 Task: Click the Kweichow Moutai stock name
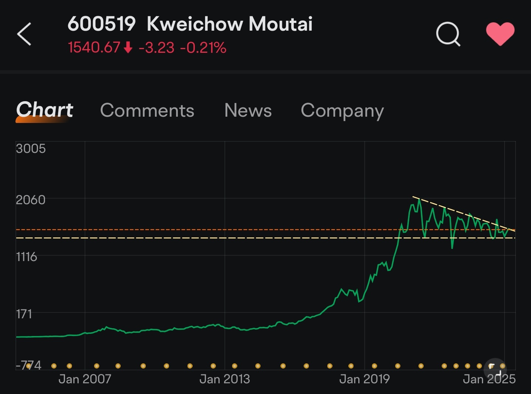tap(230, 24)
